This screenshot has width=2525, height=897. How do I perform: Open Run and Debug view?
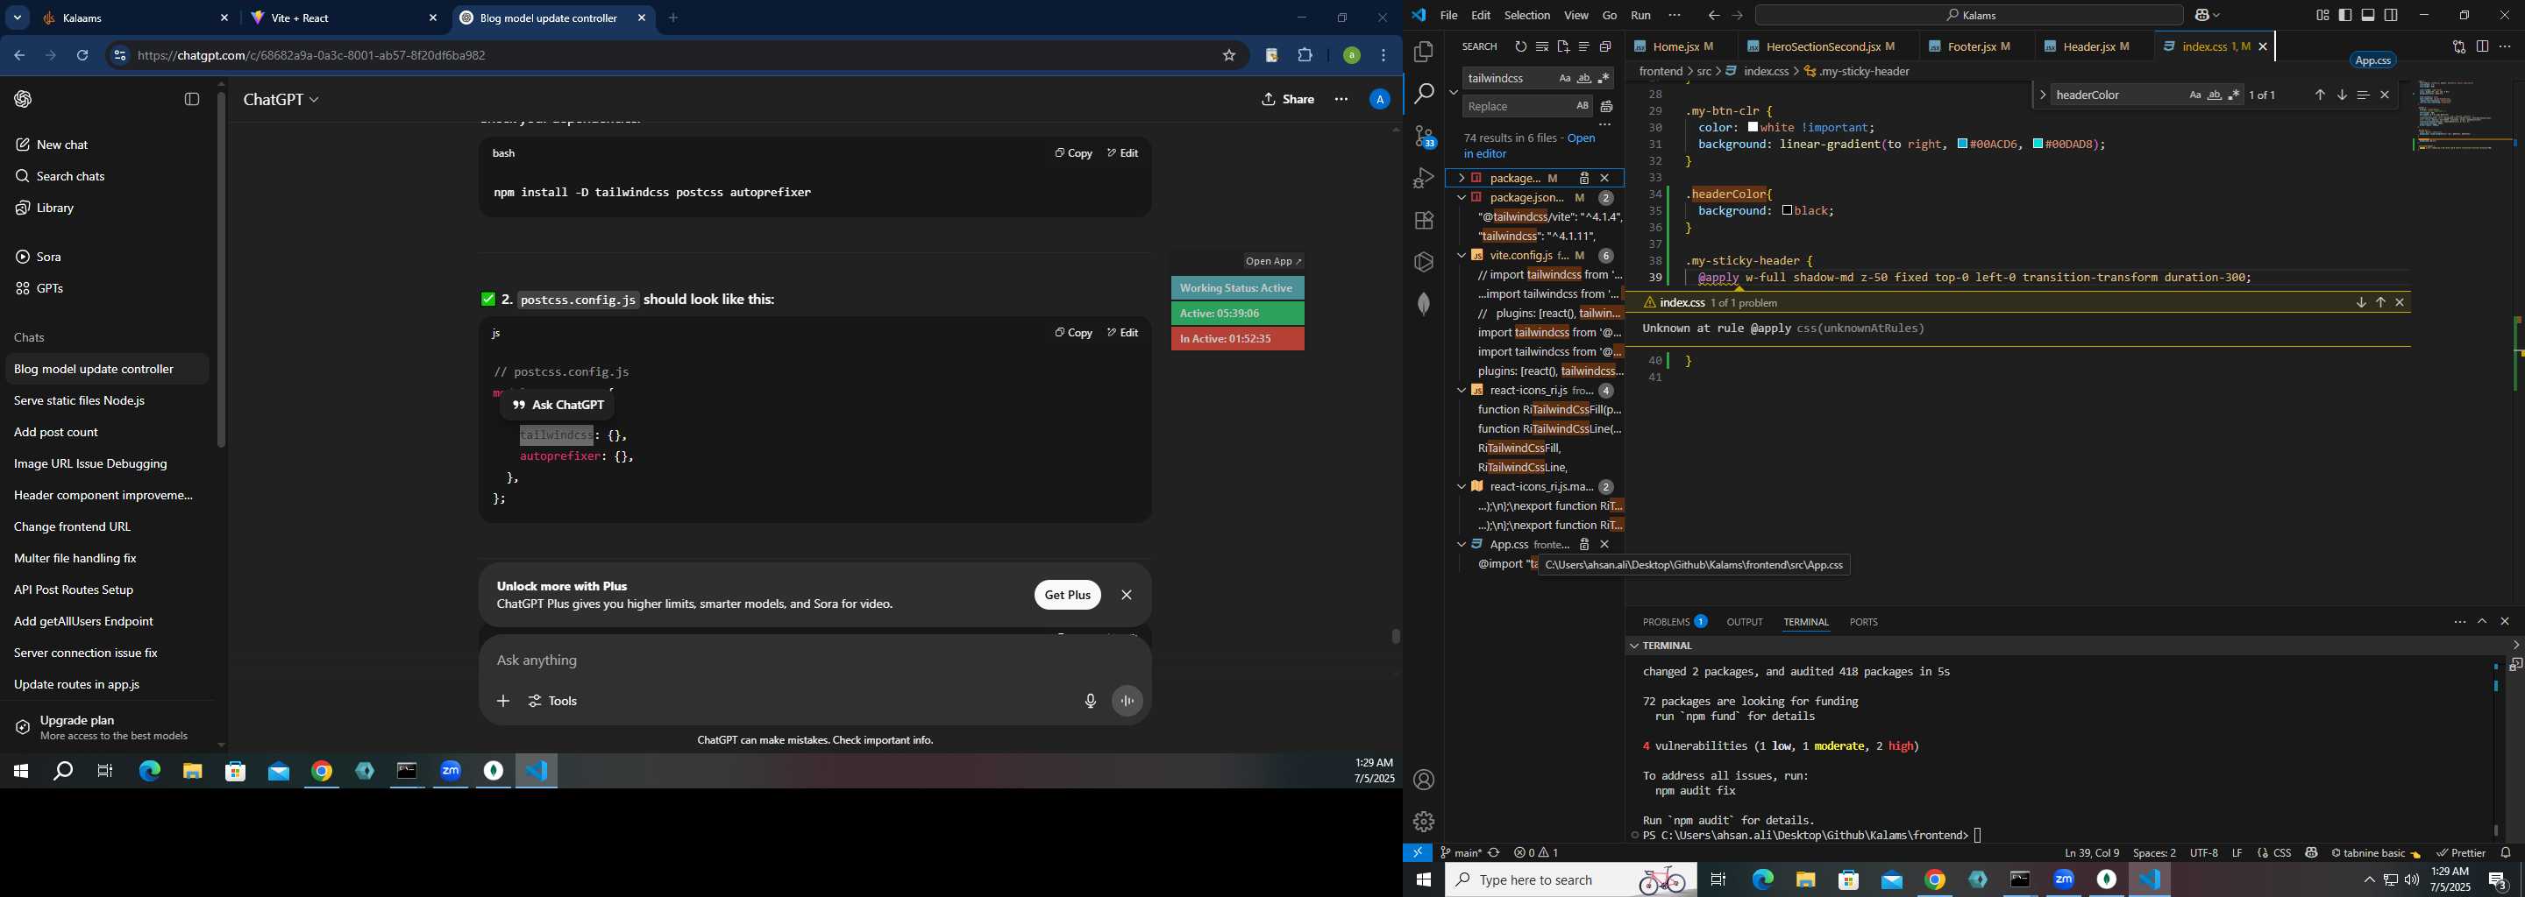pos(1423,178)
